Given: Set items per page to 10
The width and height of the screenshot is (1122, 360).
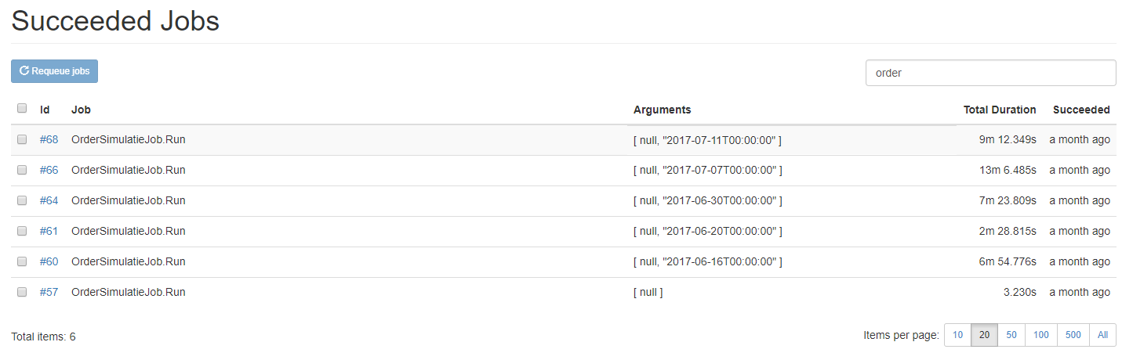Looking at the screenshot, I should 957,335.
